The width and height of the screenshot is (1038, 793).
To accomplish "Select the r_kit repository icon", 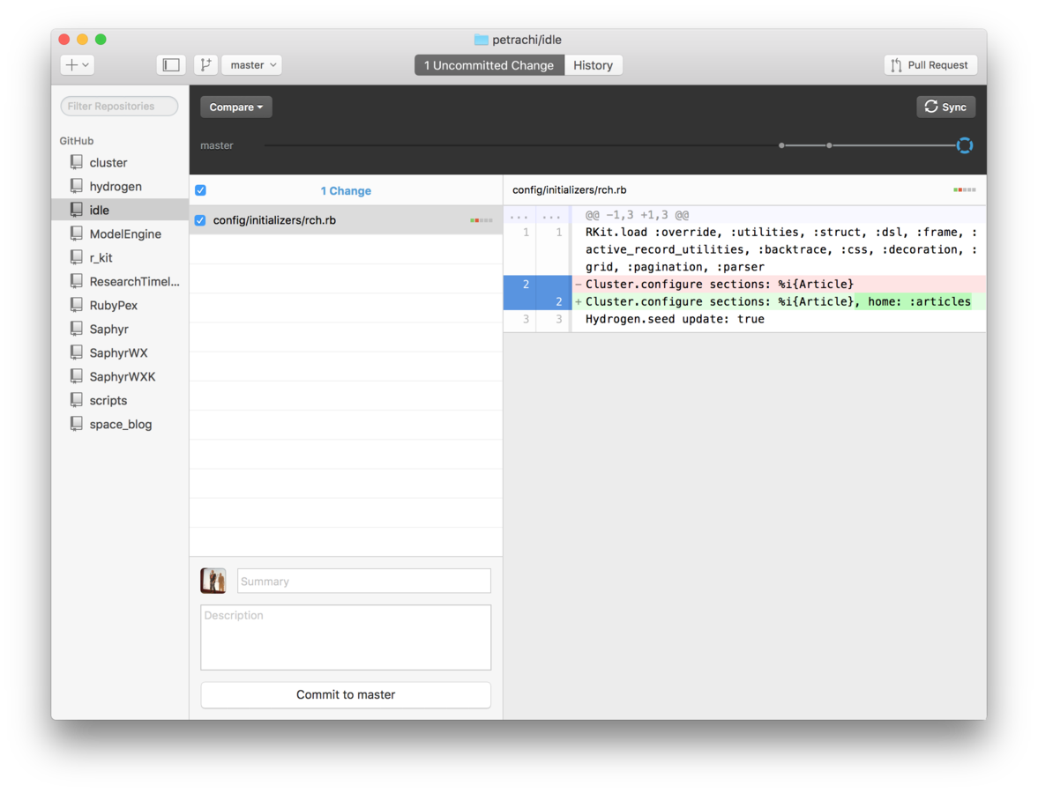I will 77,257.
